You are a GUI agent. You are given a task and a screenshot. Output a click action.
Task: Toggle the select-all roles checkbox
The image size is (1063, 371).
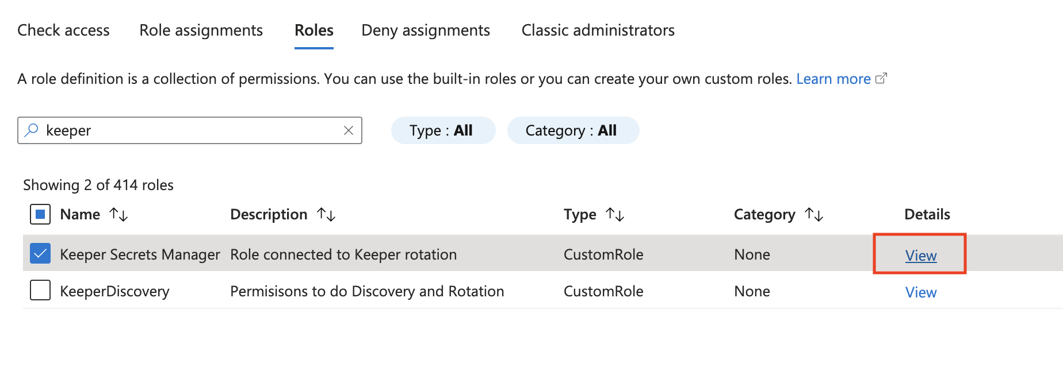(40, 214)
